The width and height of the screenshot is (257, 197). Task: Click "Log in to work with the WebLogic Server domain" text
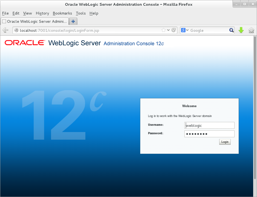point(180,116)
